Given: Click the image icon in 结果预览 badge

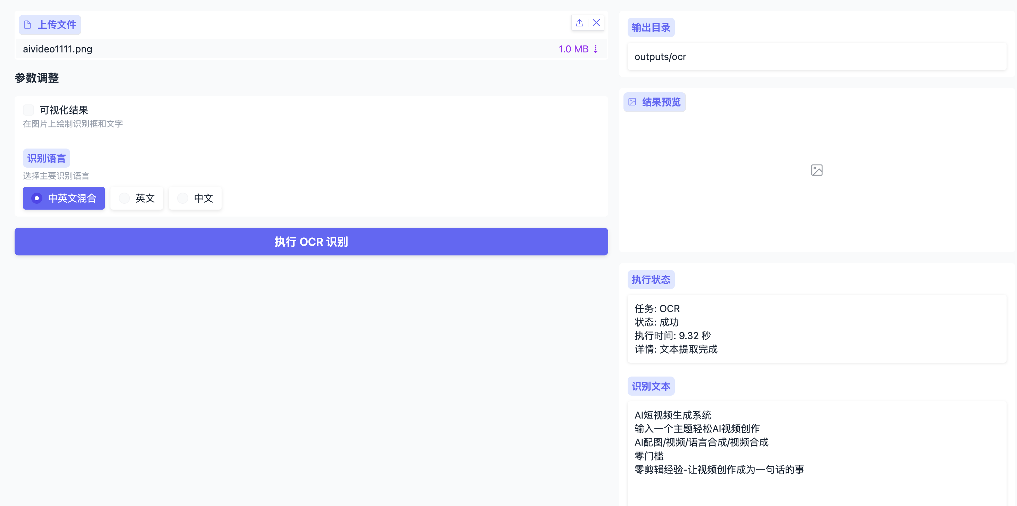Looking at the screenshot, I should coord(632,102).
